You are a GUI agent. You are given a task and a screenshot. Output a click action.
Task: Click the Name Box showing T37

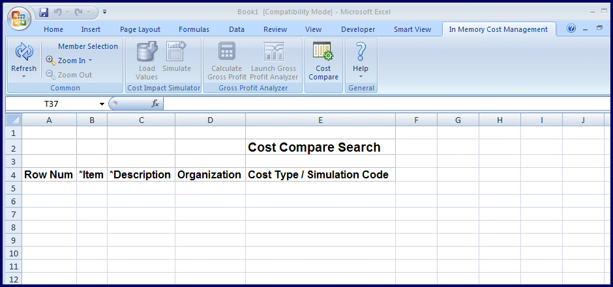pyautogui.click(x=52, y=104)
